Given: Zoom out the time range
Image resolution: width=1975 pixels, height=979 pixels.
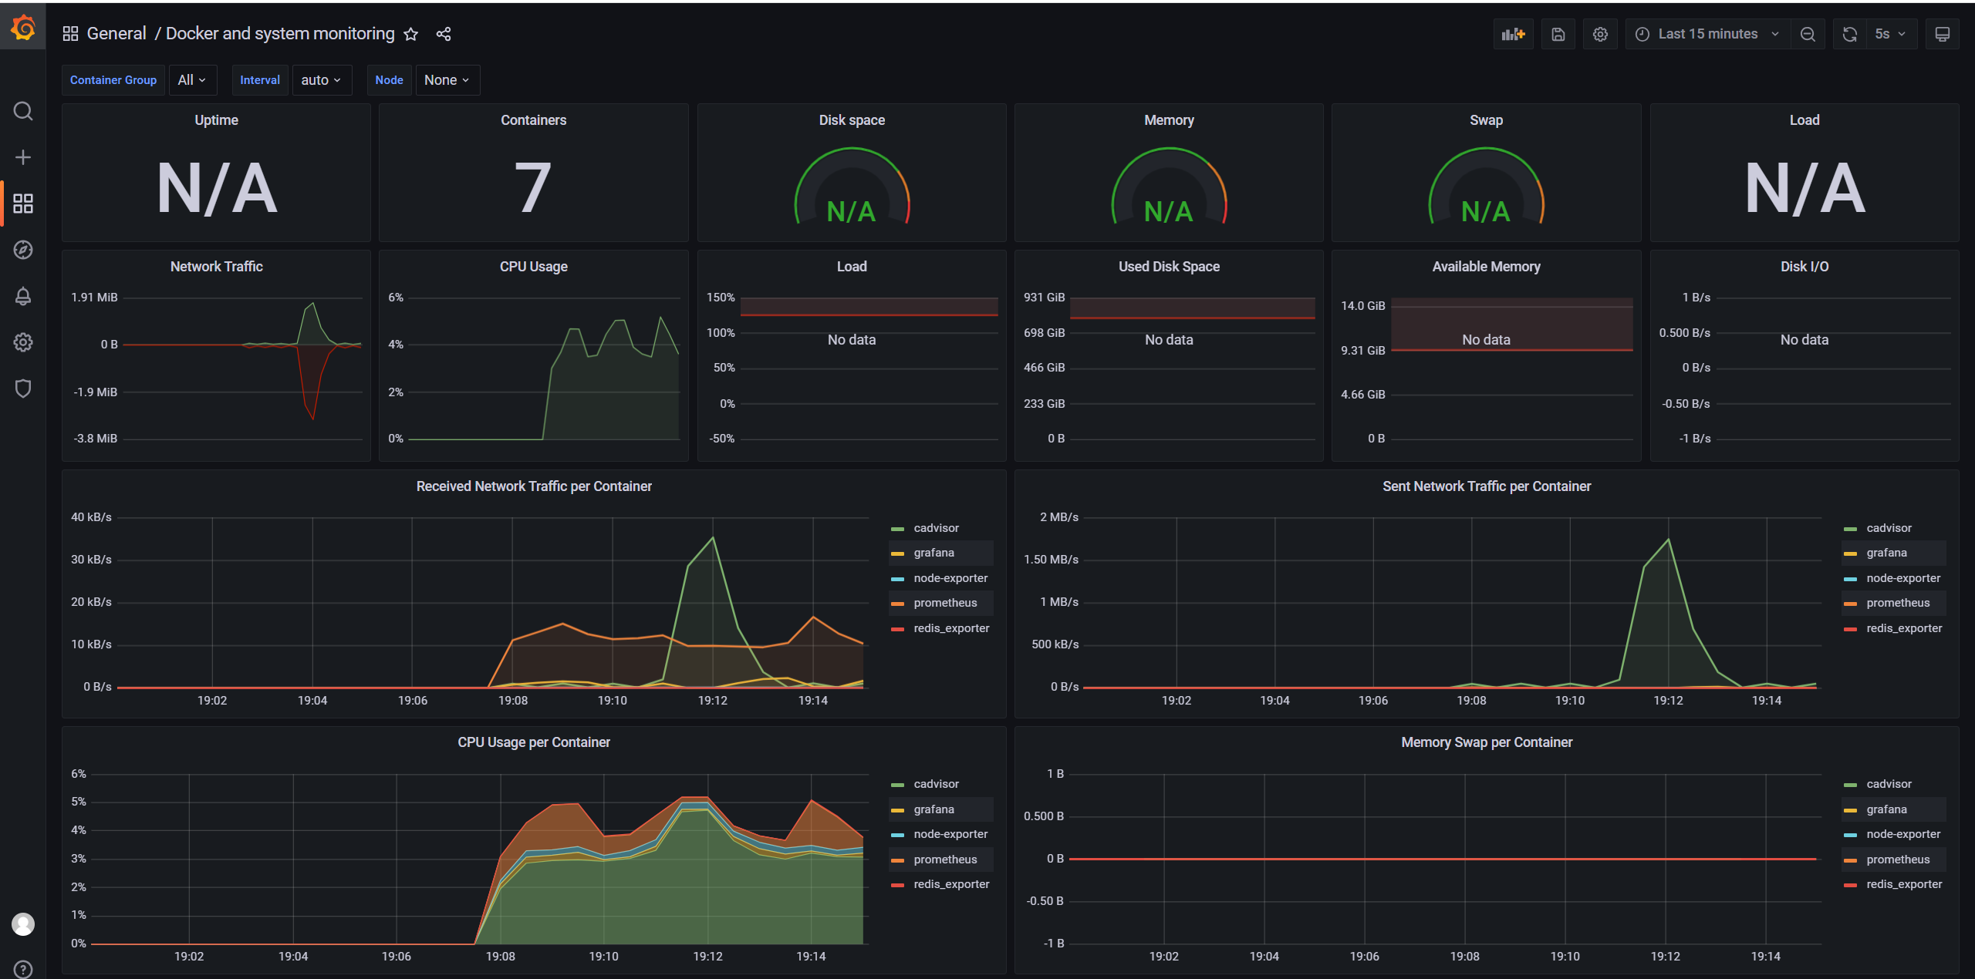Looking at the screenshot, I should 1808,34.
